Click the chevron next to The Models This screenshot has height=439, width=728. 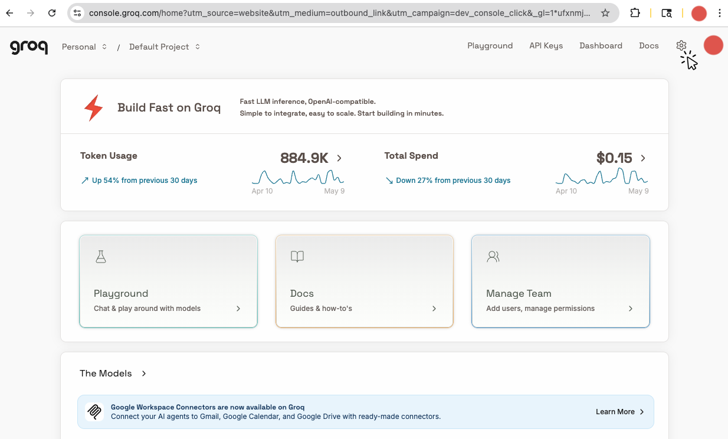pyautogui.click(x=144, y=374)
